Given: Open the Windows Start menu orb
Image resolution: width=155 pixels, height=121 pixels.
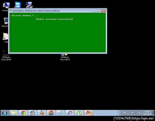Looking at the screenshot, I should coord(5,113).
